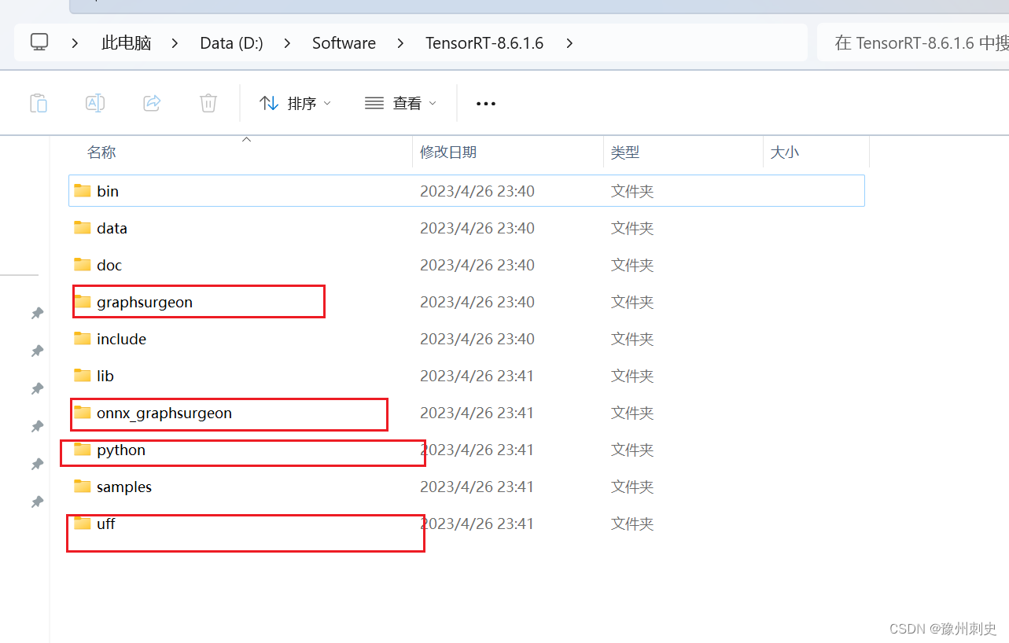Click the TensorRT-8.6.1.6 breadcrumb

pyautogui.click(x=484, y=42)
